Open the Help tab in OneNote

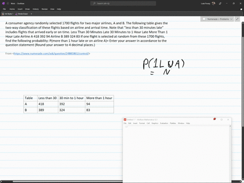coord(59,9)
